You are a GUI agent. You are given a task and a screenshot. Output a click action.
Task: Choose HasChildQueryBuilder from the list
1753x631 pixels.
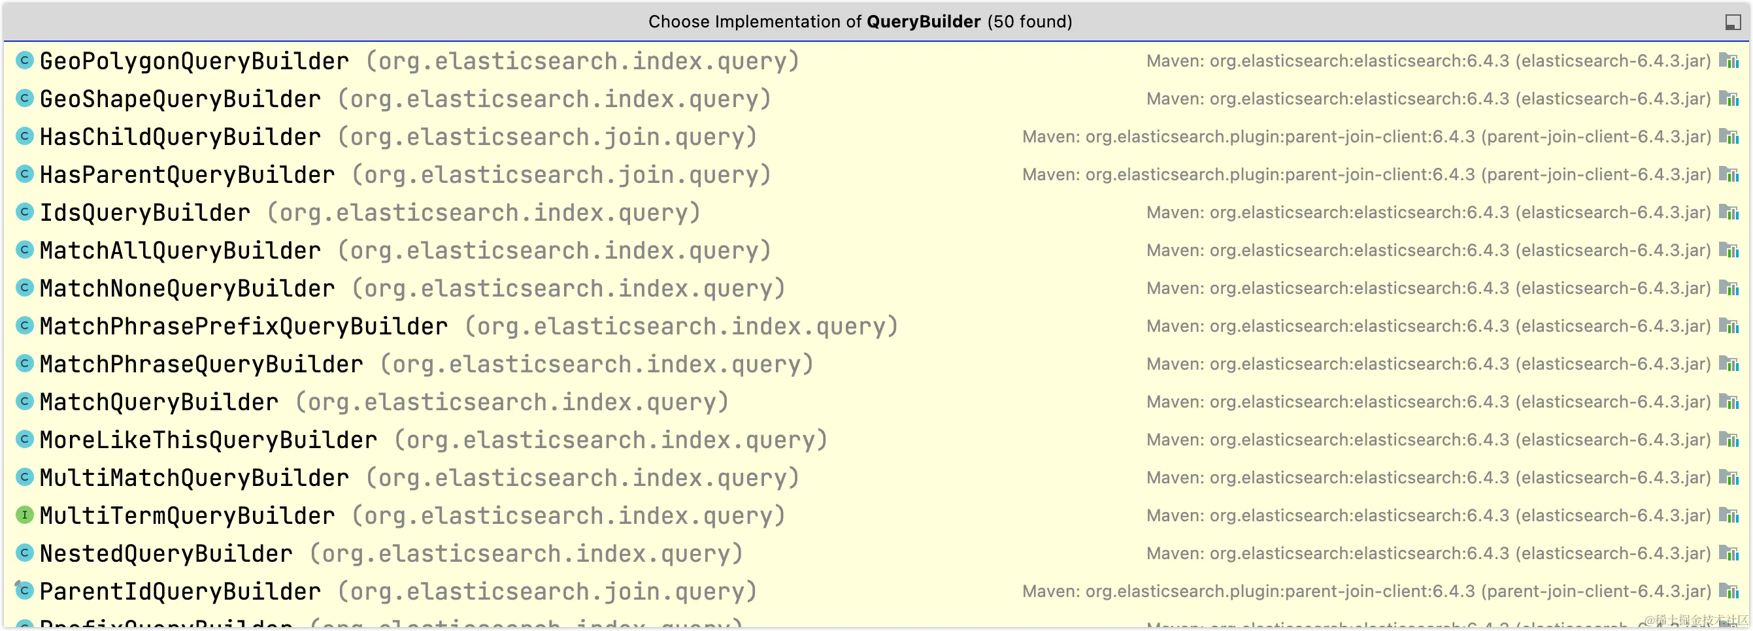point(876,137)
